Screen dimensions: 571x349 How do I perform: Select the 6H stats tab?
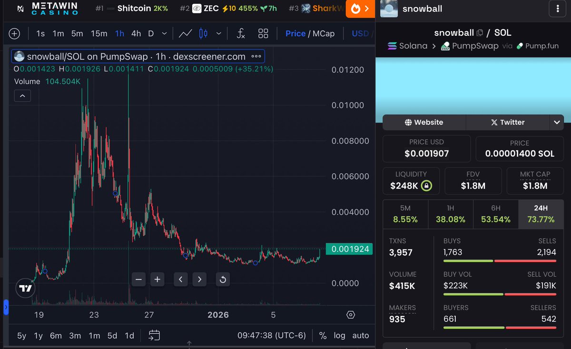(496, 214)
